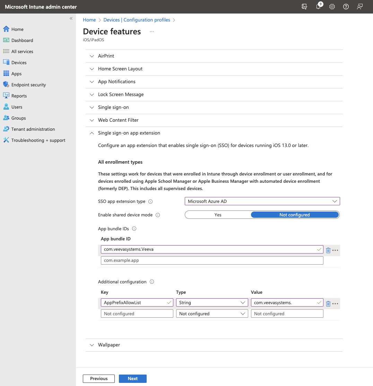Open the feedback icon in header
Image resolution: width=373 pixels, height=386 pixels.
point(360,7)
